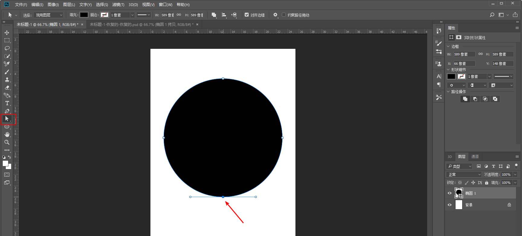Open the Edit Toolbar ellipsis menu

click(x=7, y=150)
